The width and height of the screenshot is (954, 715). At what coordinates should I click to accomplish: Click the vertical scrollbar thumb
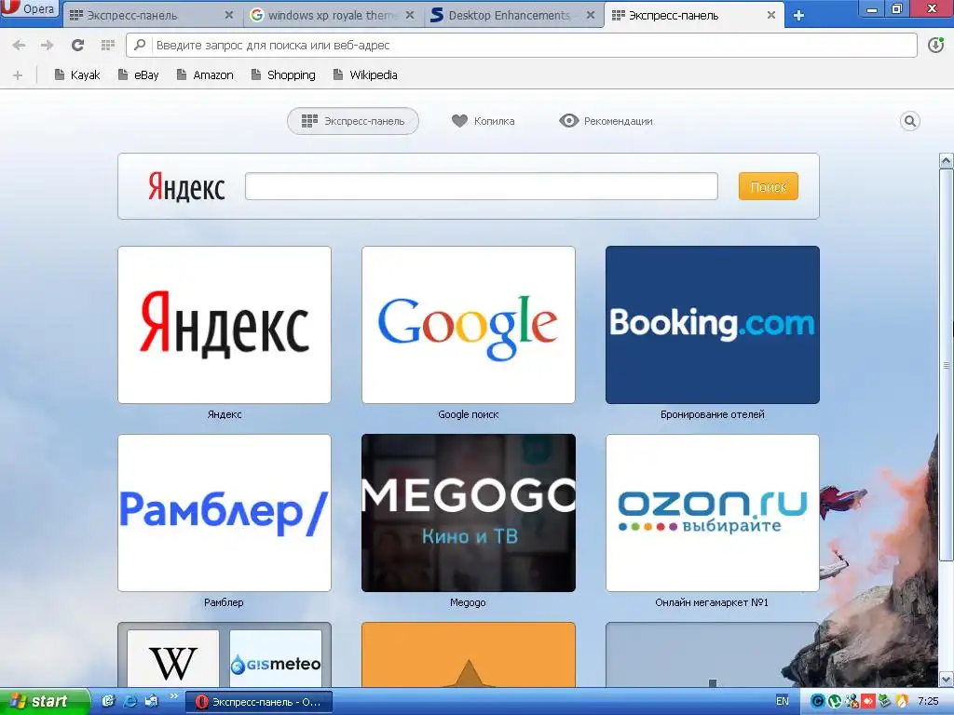pyautogui.click(x=947, y=365)
